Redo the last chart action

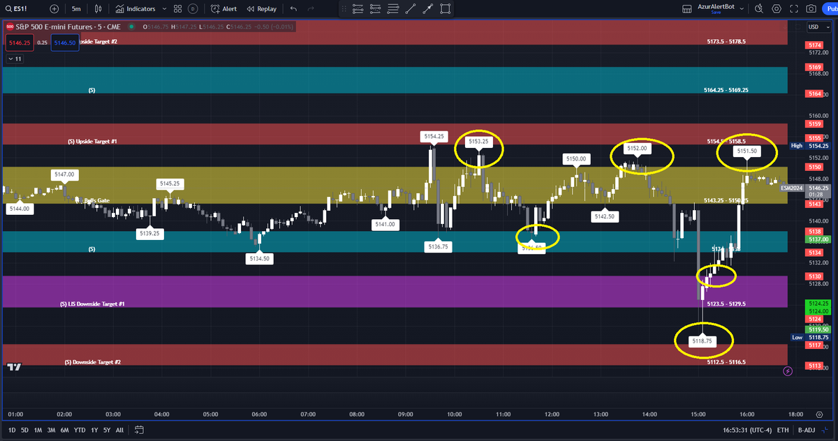312,9
